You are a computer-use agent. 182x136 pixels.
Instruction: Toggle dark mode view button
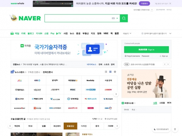tap(161, 129)
